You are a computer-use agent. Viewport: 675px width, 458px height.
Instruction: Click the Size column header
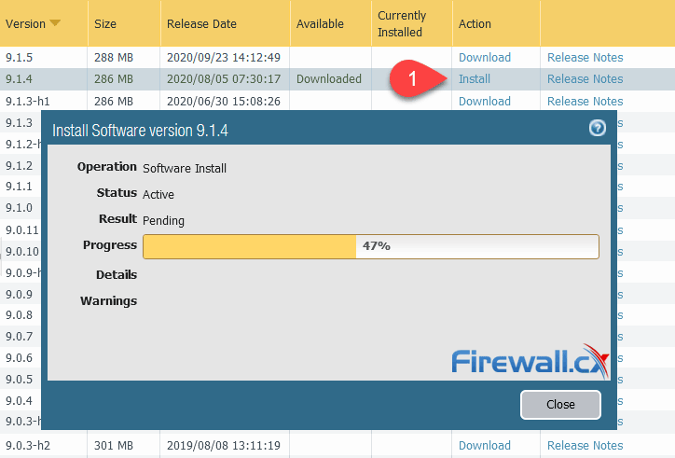pos(105,23)
